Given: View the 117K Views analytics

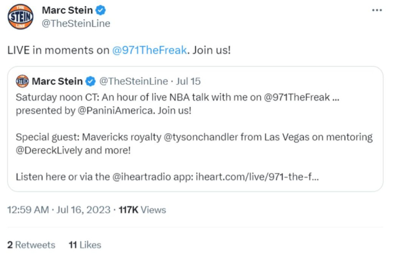Looking at the screenshot, I should pos(142,210).
